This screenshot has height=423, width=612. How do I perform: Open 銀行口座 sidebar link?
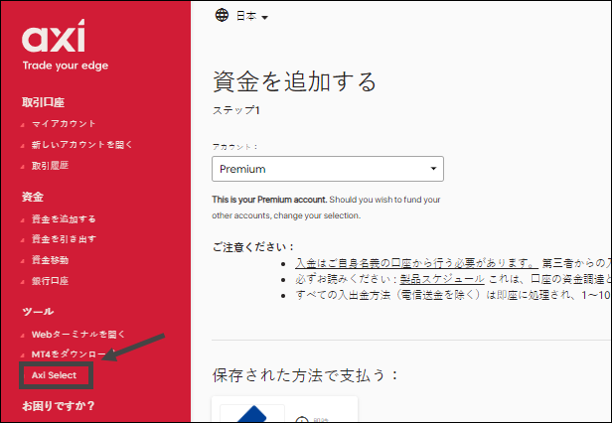(x=50, y=281)
